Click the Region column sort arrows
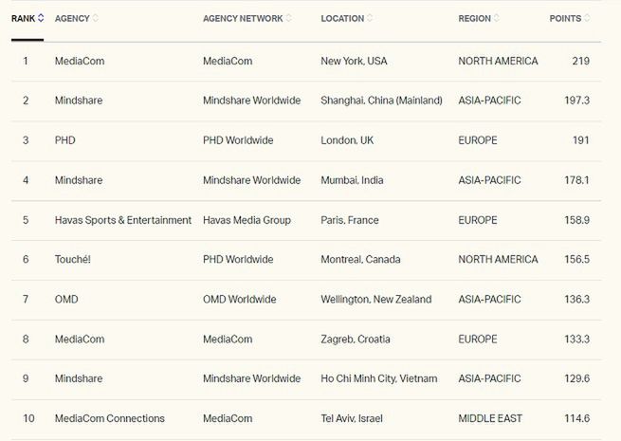This screenshot has height=441, width=621. (x=497, y=18)
